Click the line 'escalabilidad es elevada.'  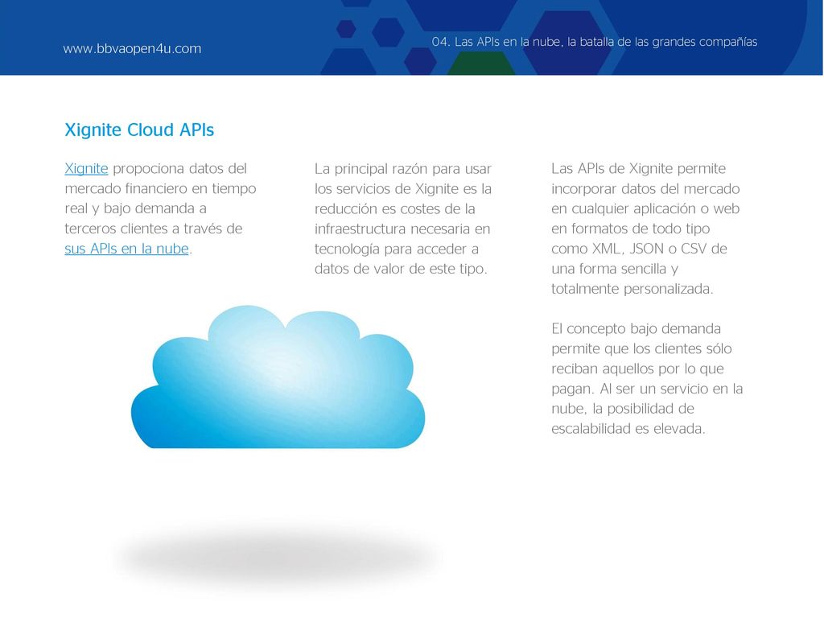[628, 429]
